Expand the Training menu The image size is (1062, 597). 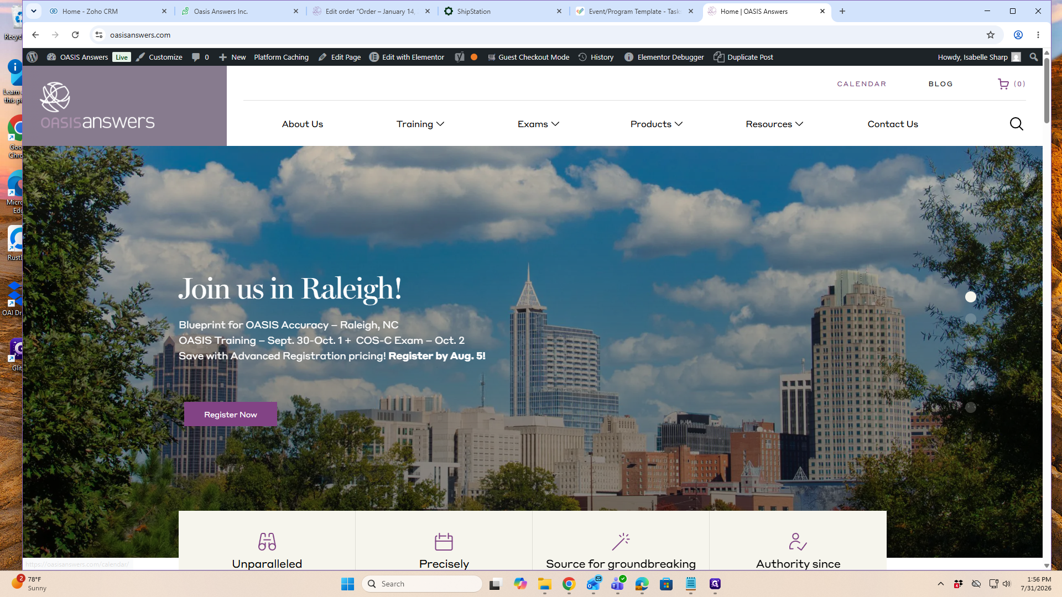click(420, 124)
